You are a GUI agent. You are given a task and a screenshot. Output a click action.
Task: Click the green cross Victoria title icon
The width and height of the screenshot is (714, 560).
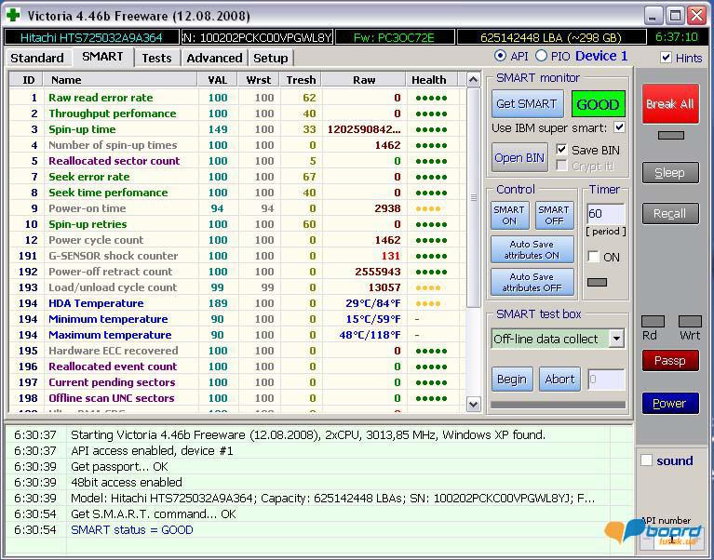13,16
